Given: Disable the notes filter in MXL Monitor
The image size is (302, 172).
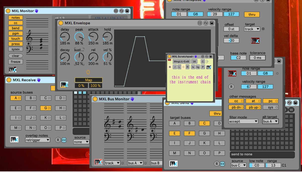Looking at the screenshot, I should tap(15, 18).
